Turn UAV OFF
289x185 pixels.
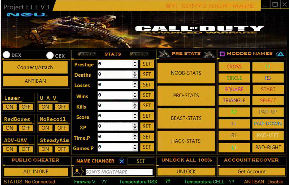(x=62, y=107)
